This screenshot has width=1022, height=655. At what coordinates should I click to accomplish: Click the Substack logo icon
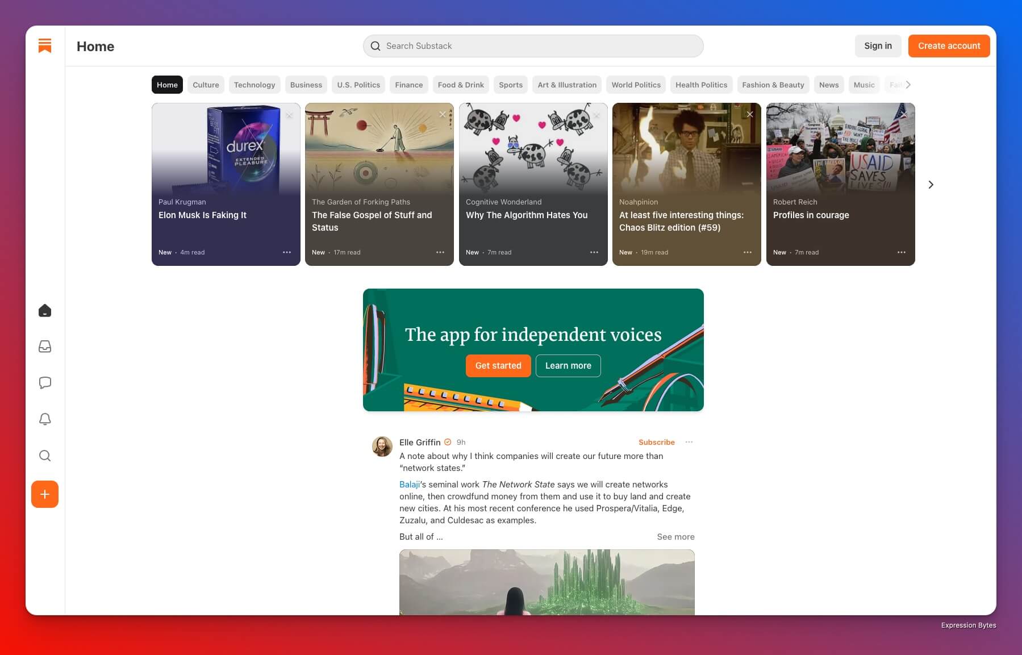45,45
